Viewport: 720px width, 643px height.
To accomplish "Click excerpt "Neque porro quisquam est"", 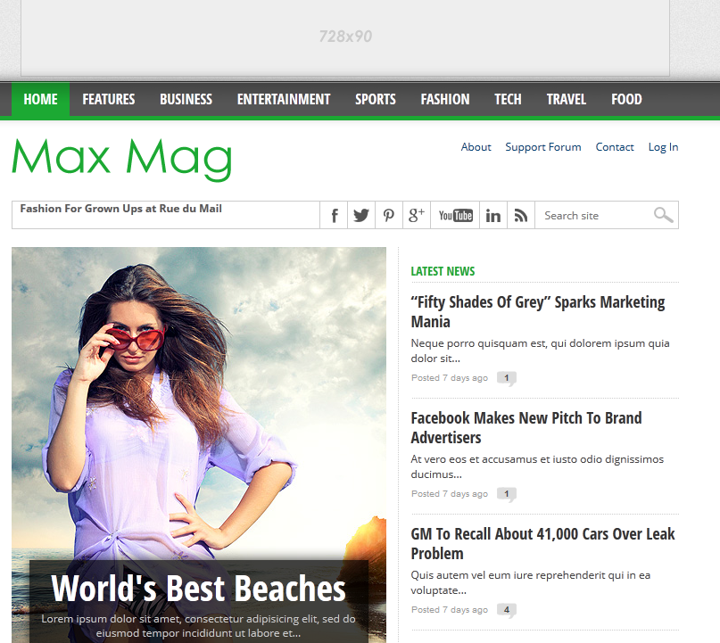I will pyautogui.click(x=540, y=350).
